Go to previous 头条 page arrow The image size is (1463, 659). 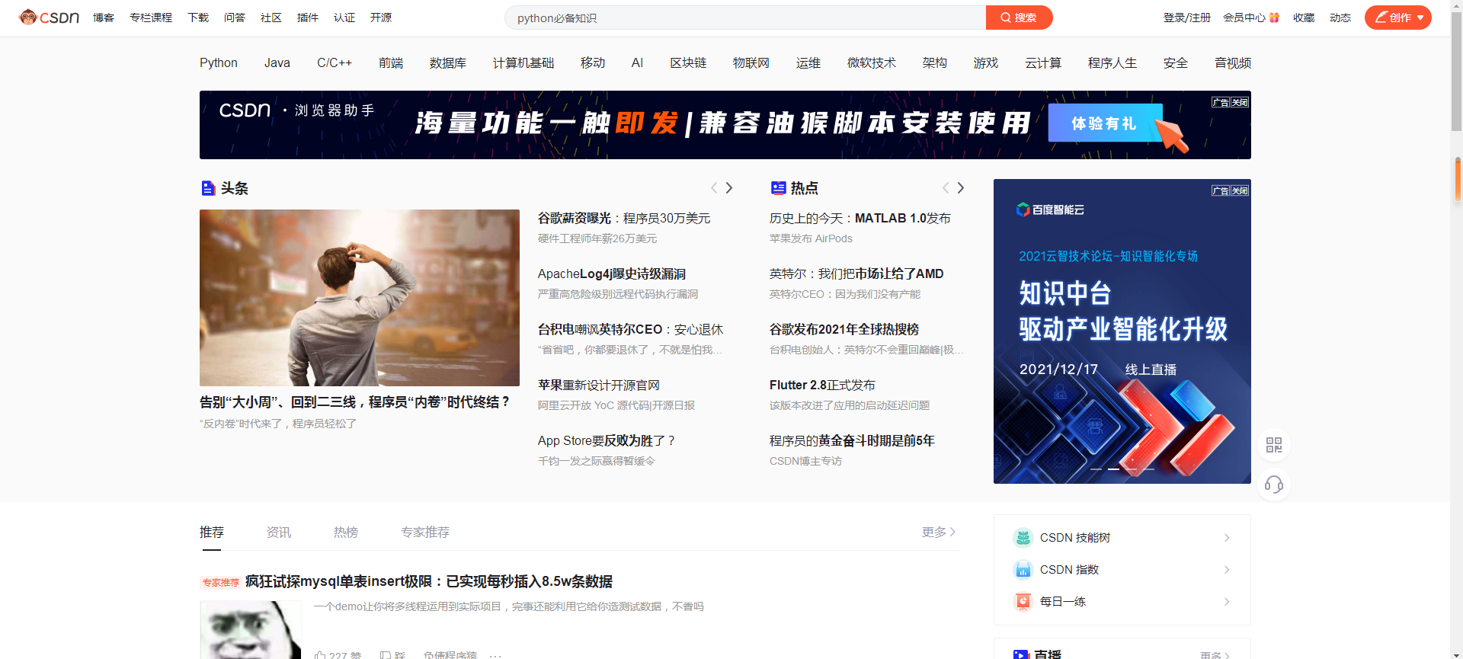[714, 188]
